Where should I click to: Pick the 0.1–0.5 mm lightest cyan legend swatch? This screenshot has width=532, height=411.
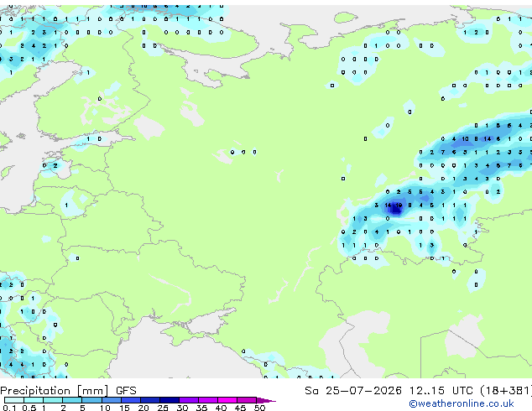point(14,400)
